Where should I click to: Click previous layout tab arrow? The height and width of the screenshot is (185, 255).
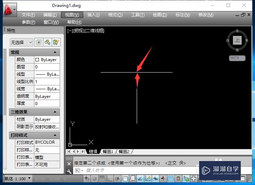74,152
